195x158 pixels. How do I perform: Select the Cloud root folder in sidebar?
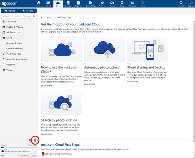click(x=9, y=38)
